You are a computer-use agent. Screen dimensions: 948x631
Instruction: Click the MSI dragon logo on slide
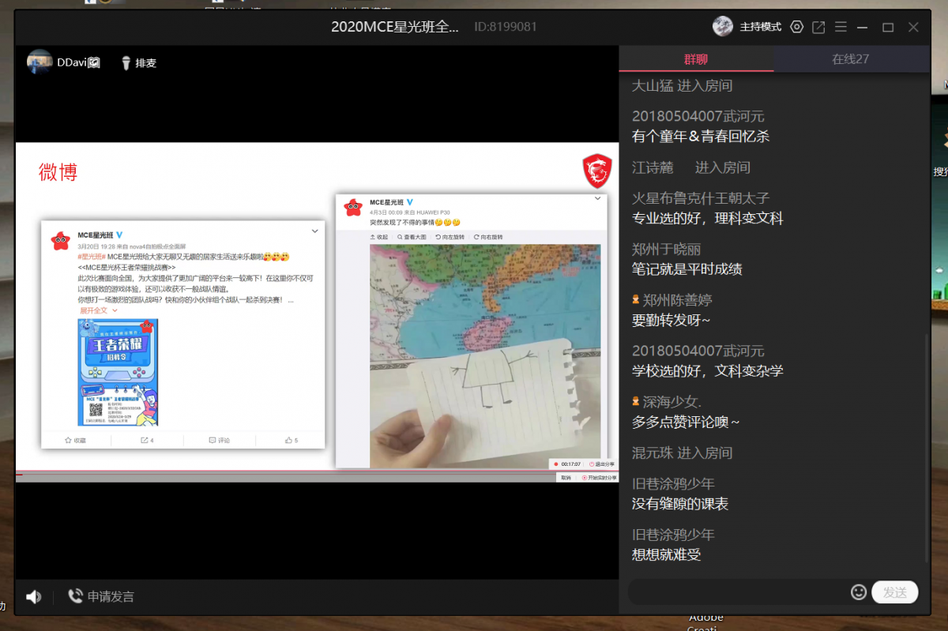(x=596, y=171)
